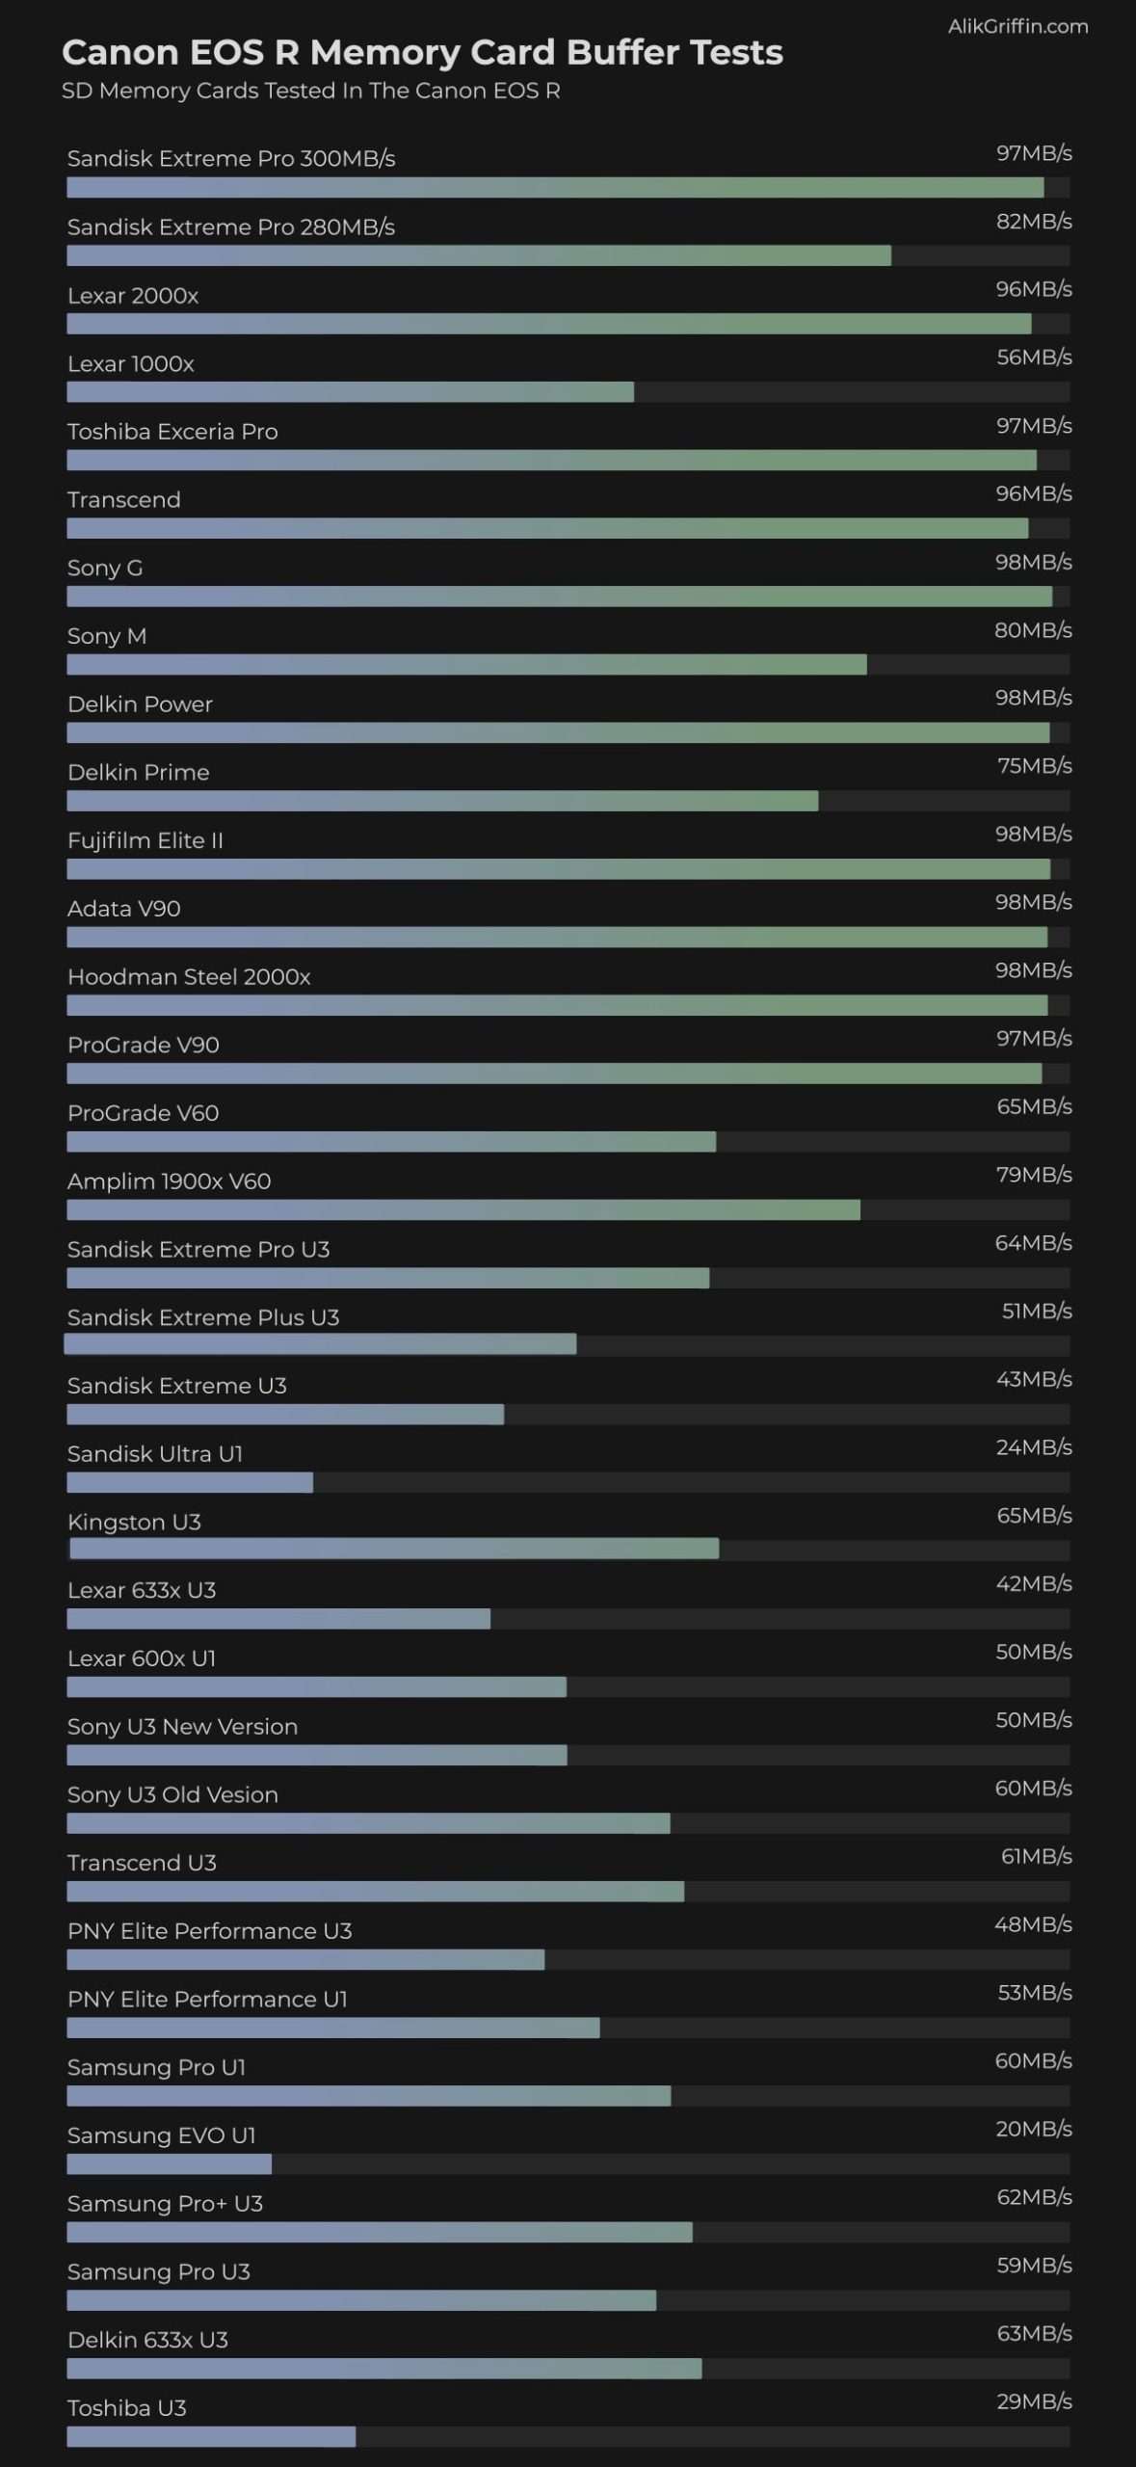Click the Canon EOS R chart title
1136x2467 pixels.
click(x=422, y=52)
